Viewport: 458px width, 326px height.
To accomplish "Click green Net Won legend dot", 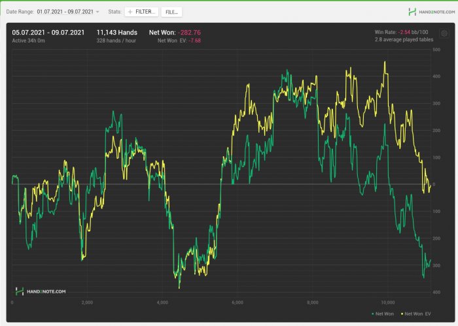I will point(370,314).
